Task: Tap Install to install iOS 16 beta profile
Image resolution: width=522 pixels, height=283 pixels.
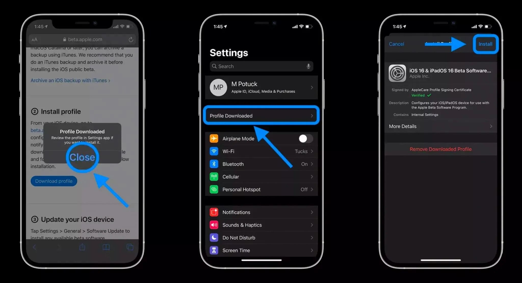Action: [x=485, y=44]
